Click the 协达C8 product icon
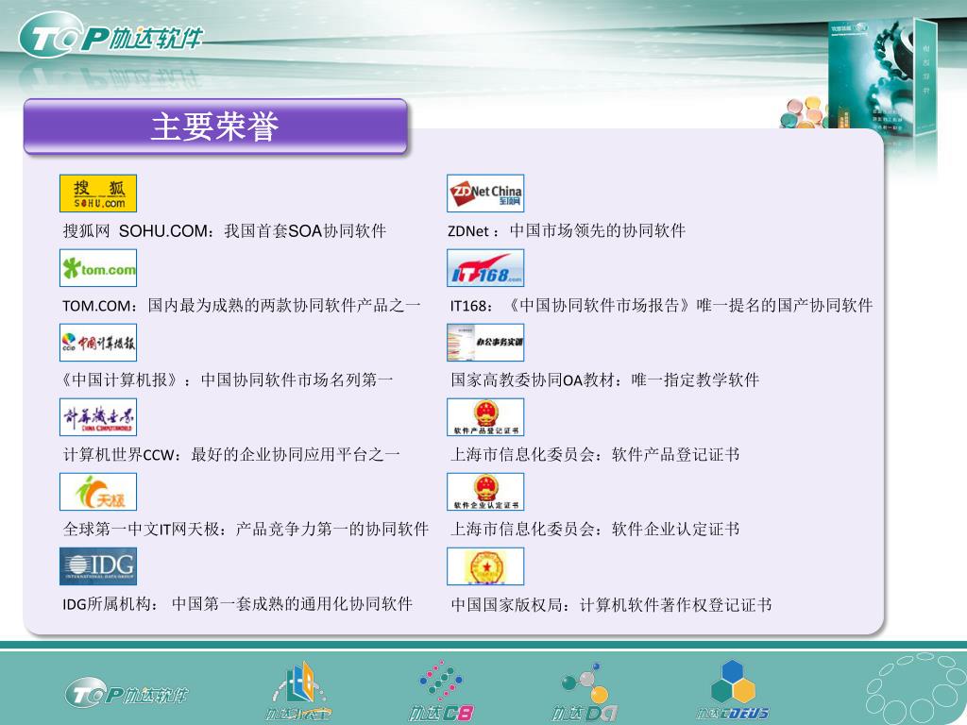 coord(442,690)
